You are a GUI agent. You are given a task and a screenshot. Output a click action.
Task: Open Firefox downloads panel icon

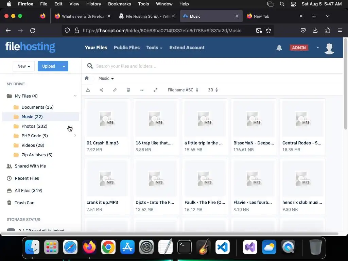tap(315, 30)
